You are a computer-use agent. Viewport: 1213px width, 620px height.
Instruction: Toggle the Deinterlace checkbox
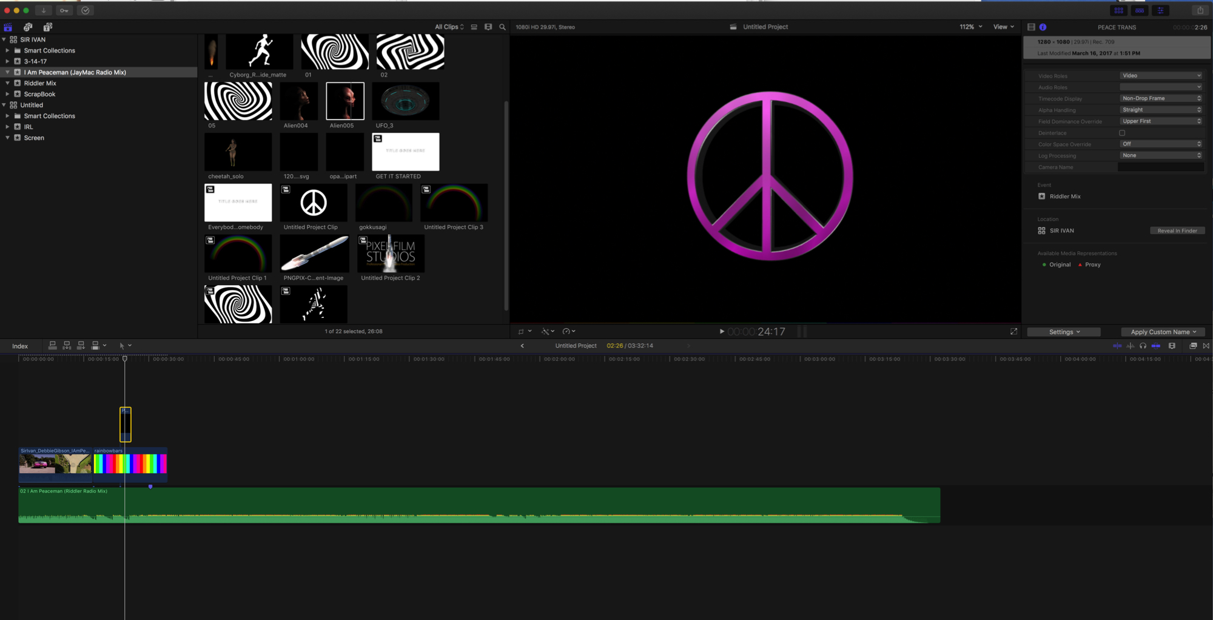tap(1122, 133)
